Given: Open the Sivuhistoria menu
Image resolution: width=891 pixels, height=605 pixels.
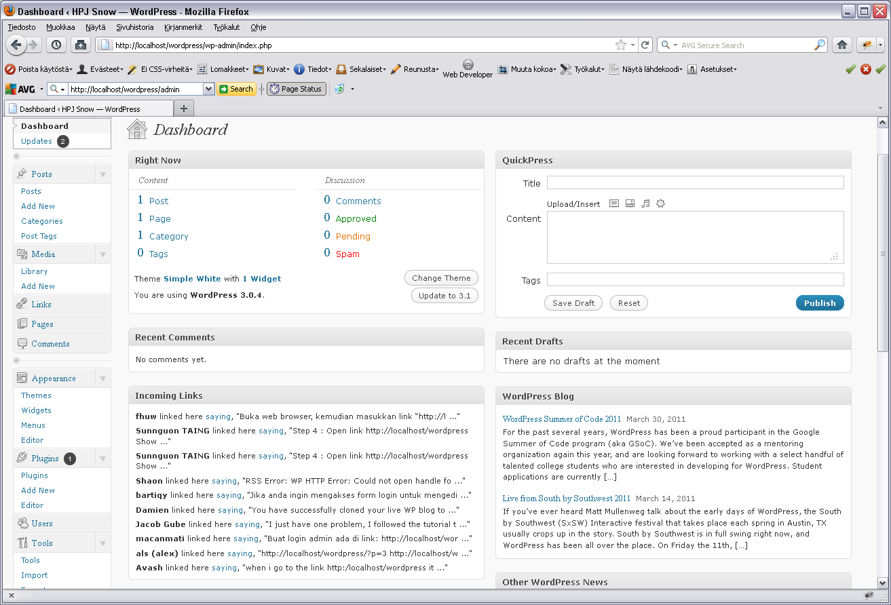Looking at the screenshot, I should (x=135, y=27).
